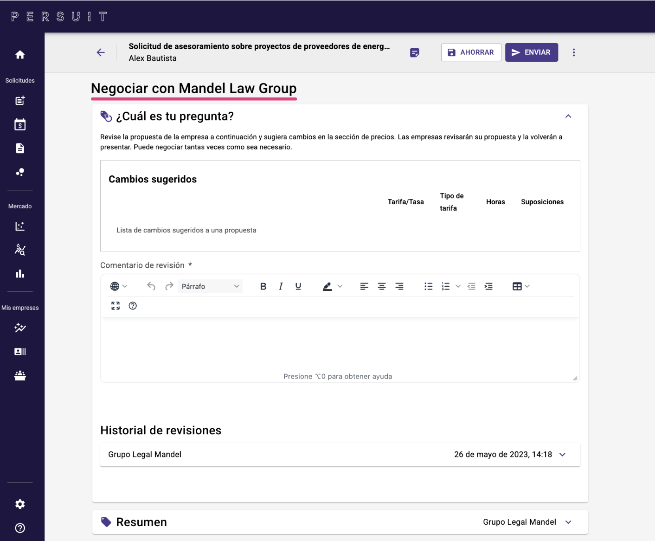This screenshot has height=541, width=655.
Task: Go back with the left arrow
Action: (101, 52)
